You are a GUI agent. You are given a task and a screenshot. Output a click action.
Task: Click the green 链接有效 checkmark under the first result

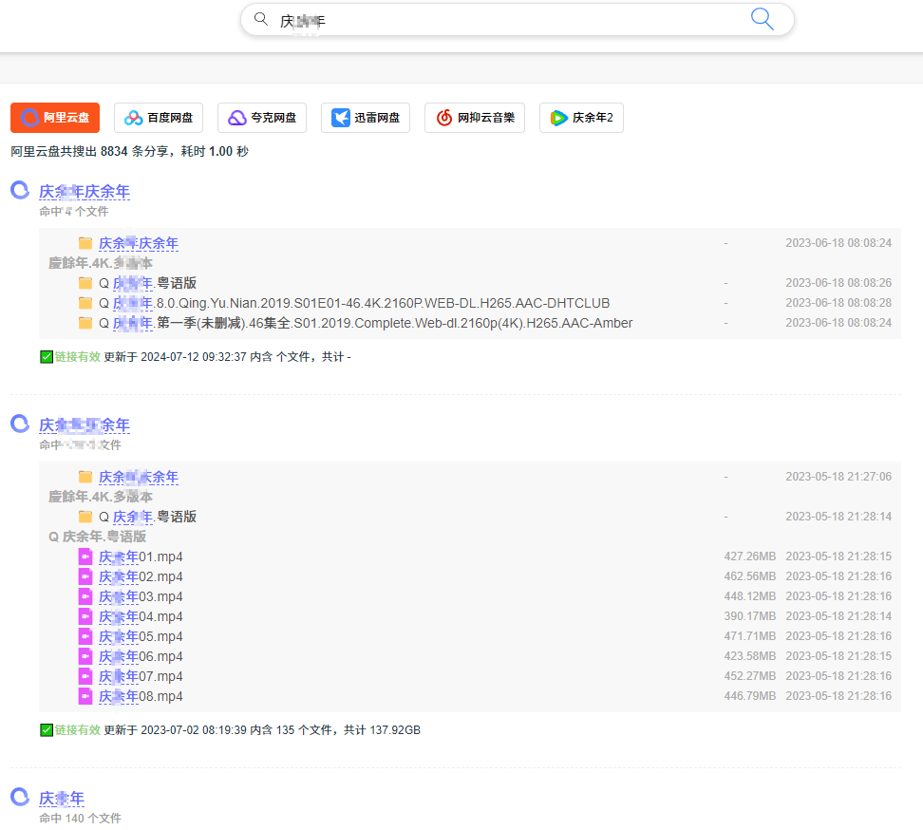click(x=47, y=357)
